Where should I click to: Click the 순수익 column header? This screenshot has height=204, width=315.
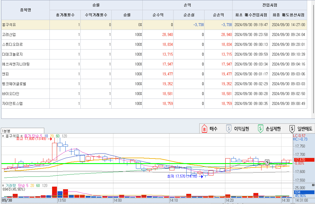click(158, 15)
